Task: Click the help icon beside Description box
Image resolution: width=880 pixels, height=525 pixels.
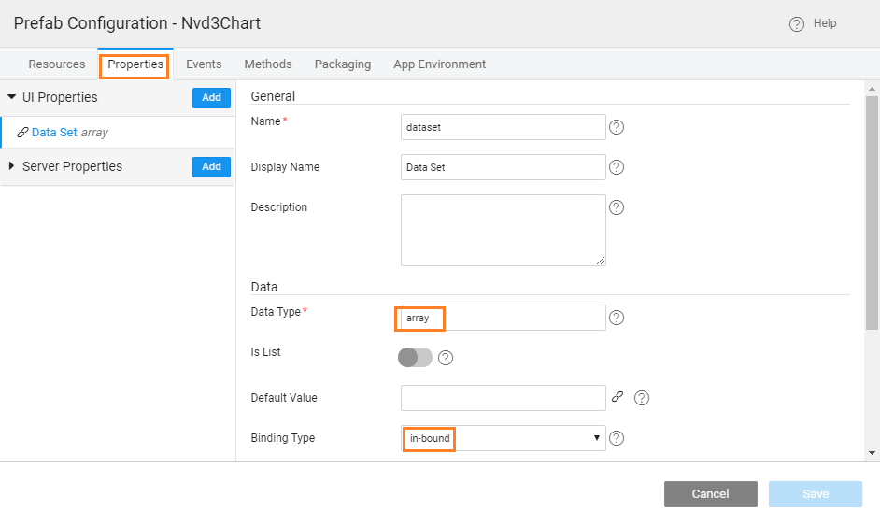Action: (x=616, y=207)
